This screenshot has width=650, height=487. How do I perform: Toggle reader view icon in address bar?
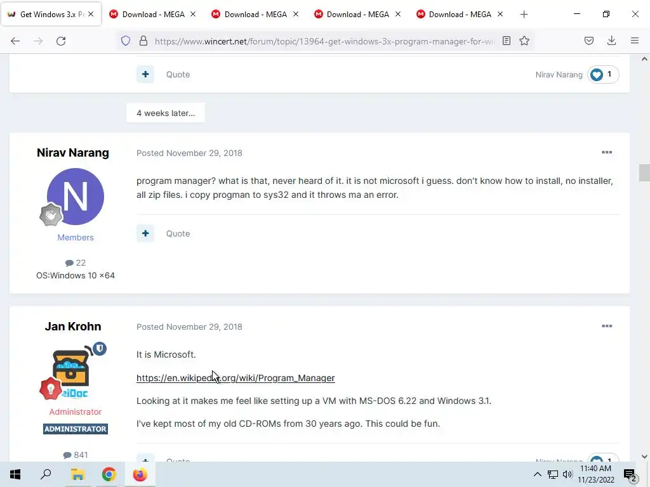[x=506, y=41]
